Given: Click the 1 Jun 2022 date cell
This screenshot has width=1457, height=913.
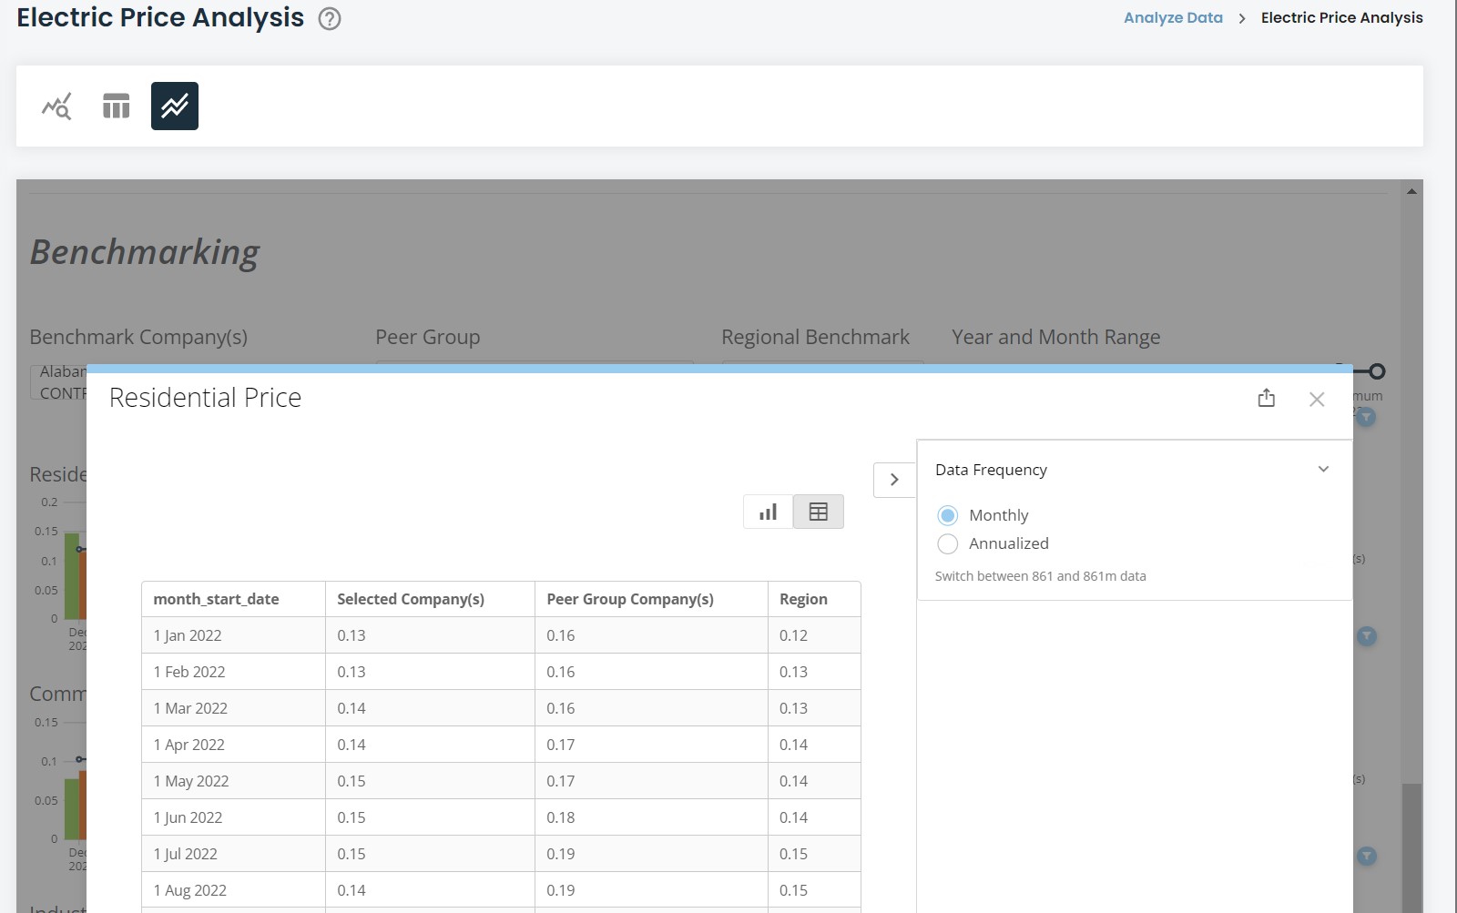Looking at the screenshot, I should (233, 817).
